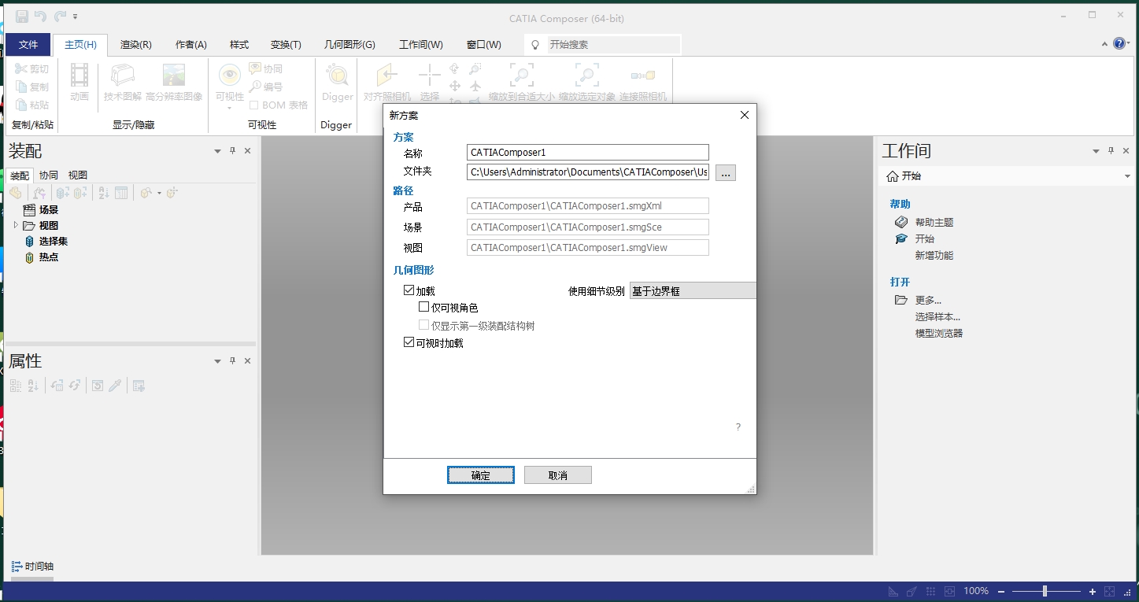Open the 使用细节级别 dropdown
Viewport: 1139px width, 602px height.
[x=692, y=290]
